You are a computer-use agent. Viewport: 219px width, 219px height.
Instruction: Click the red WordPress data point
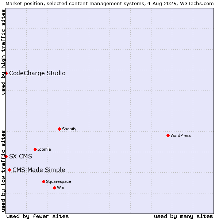pyautogui.click(x=168, y=136)
